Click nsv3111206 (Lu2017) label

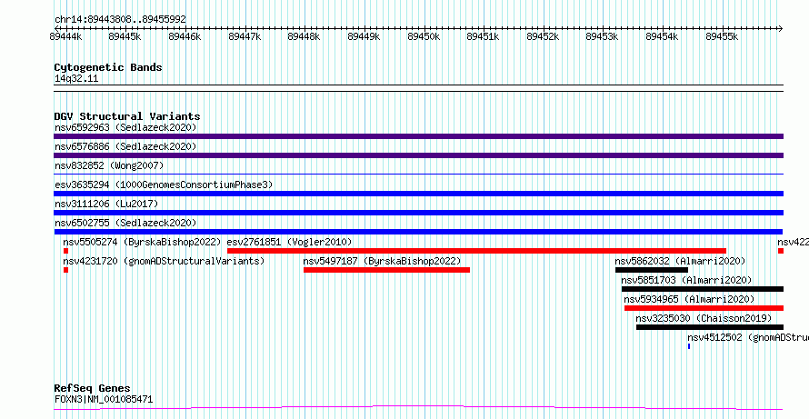(x=106, y=204)
